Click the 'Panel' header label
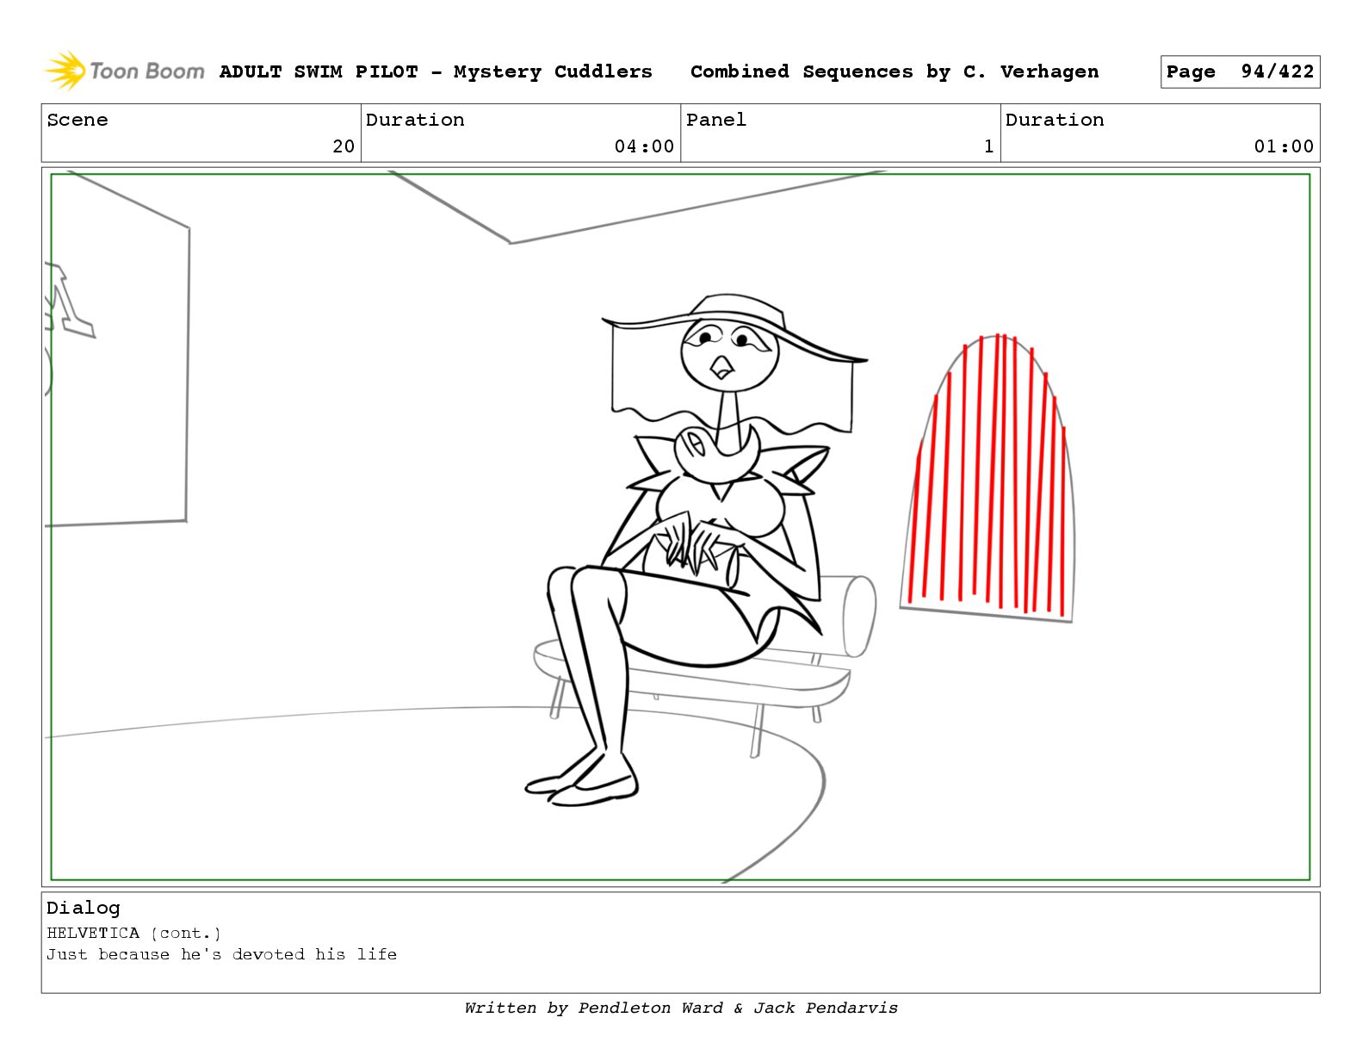The width and height of the screenshot is (1362, 1055). pos(716,120)
